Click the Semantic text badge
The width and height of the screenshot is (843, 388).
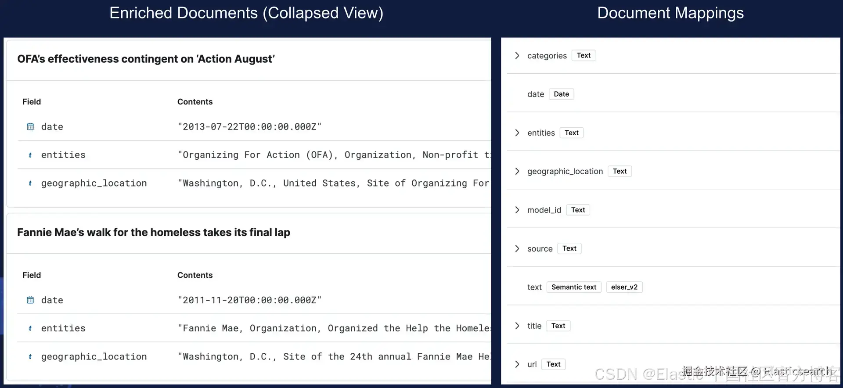(x=573, y=287)
